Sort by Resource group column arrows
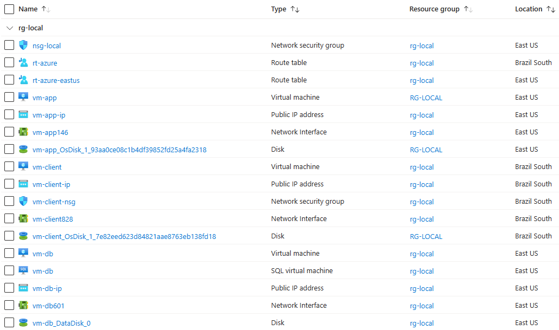Screen dimensions: 559x330 pyautogui.click(x=468, y=9)
